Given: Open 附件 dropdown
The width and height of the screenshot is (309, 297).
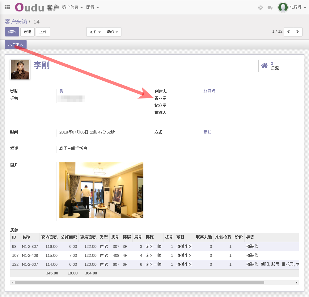Looking at the screenshot, I should coord(95,32).
